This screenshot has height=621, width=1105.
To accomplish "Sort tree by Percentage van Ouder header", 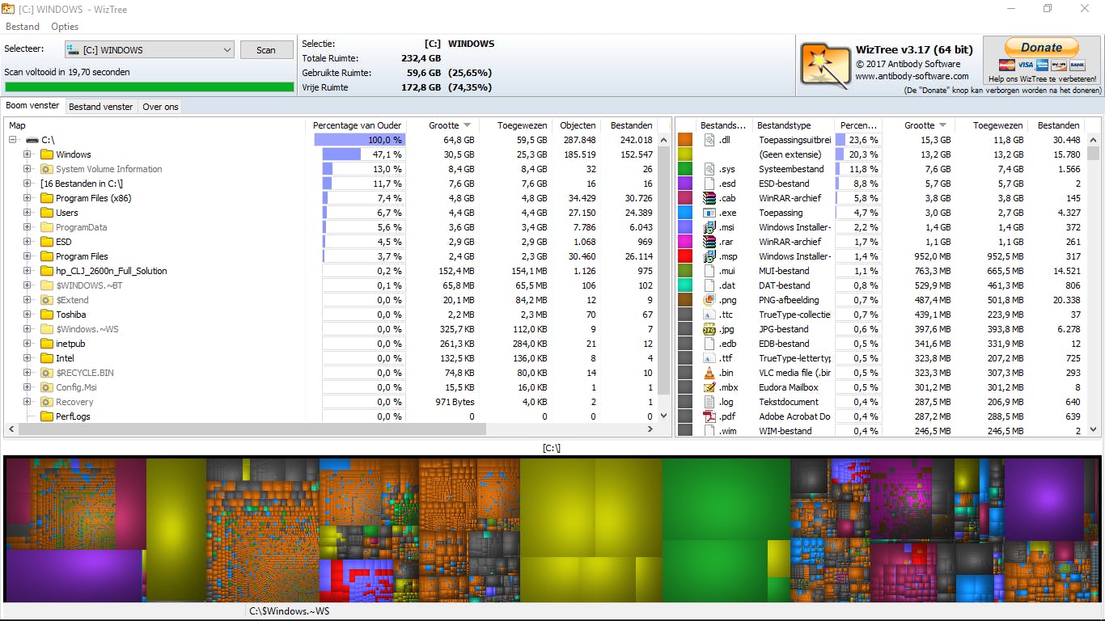I will pos(357,125).
